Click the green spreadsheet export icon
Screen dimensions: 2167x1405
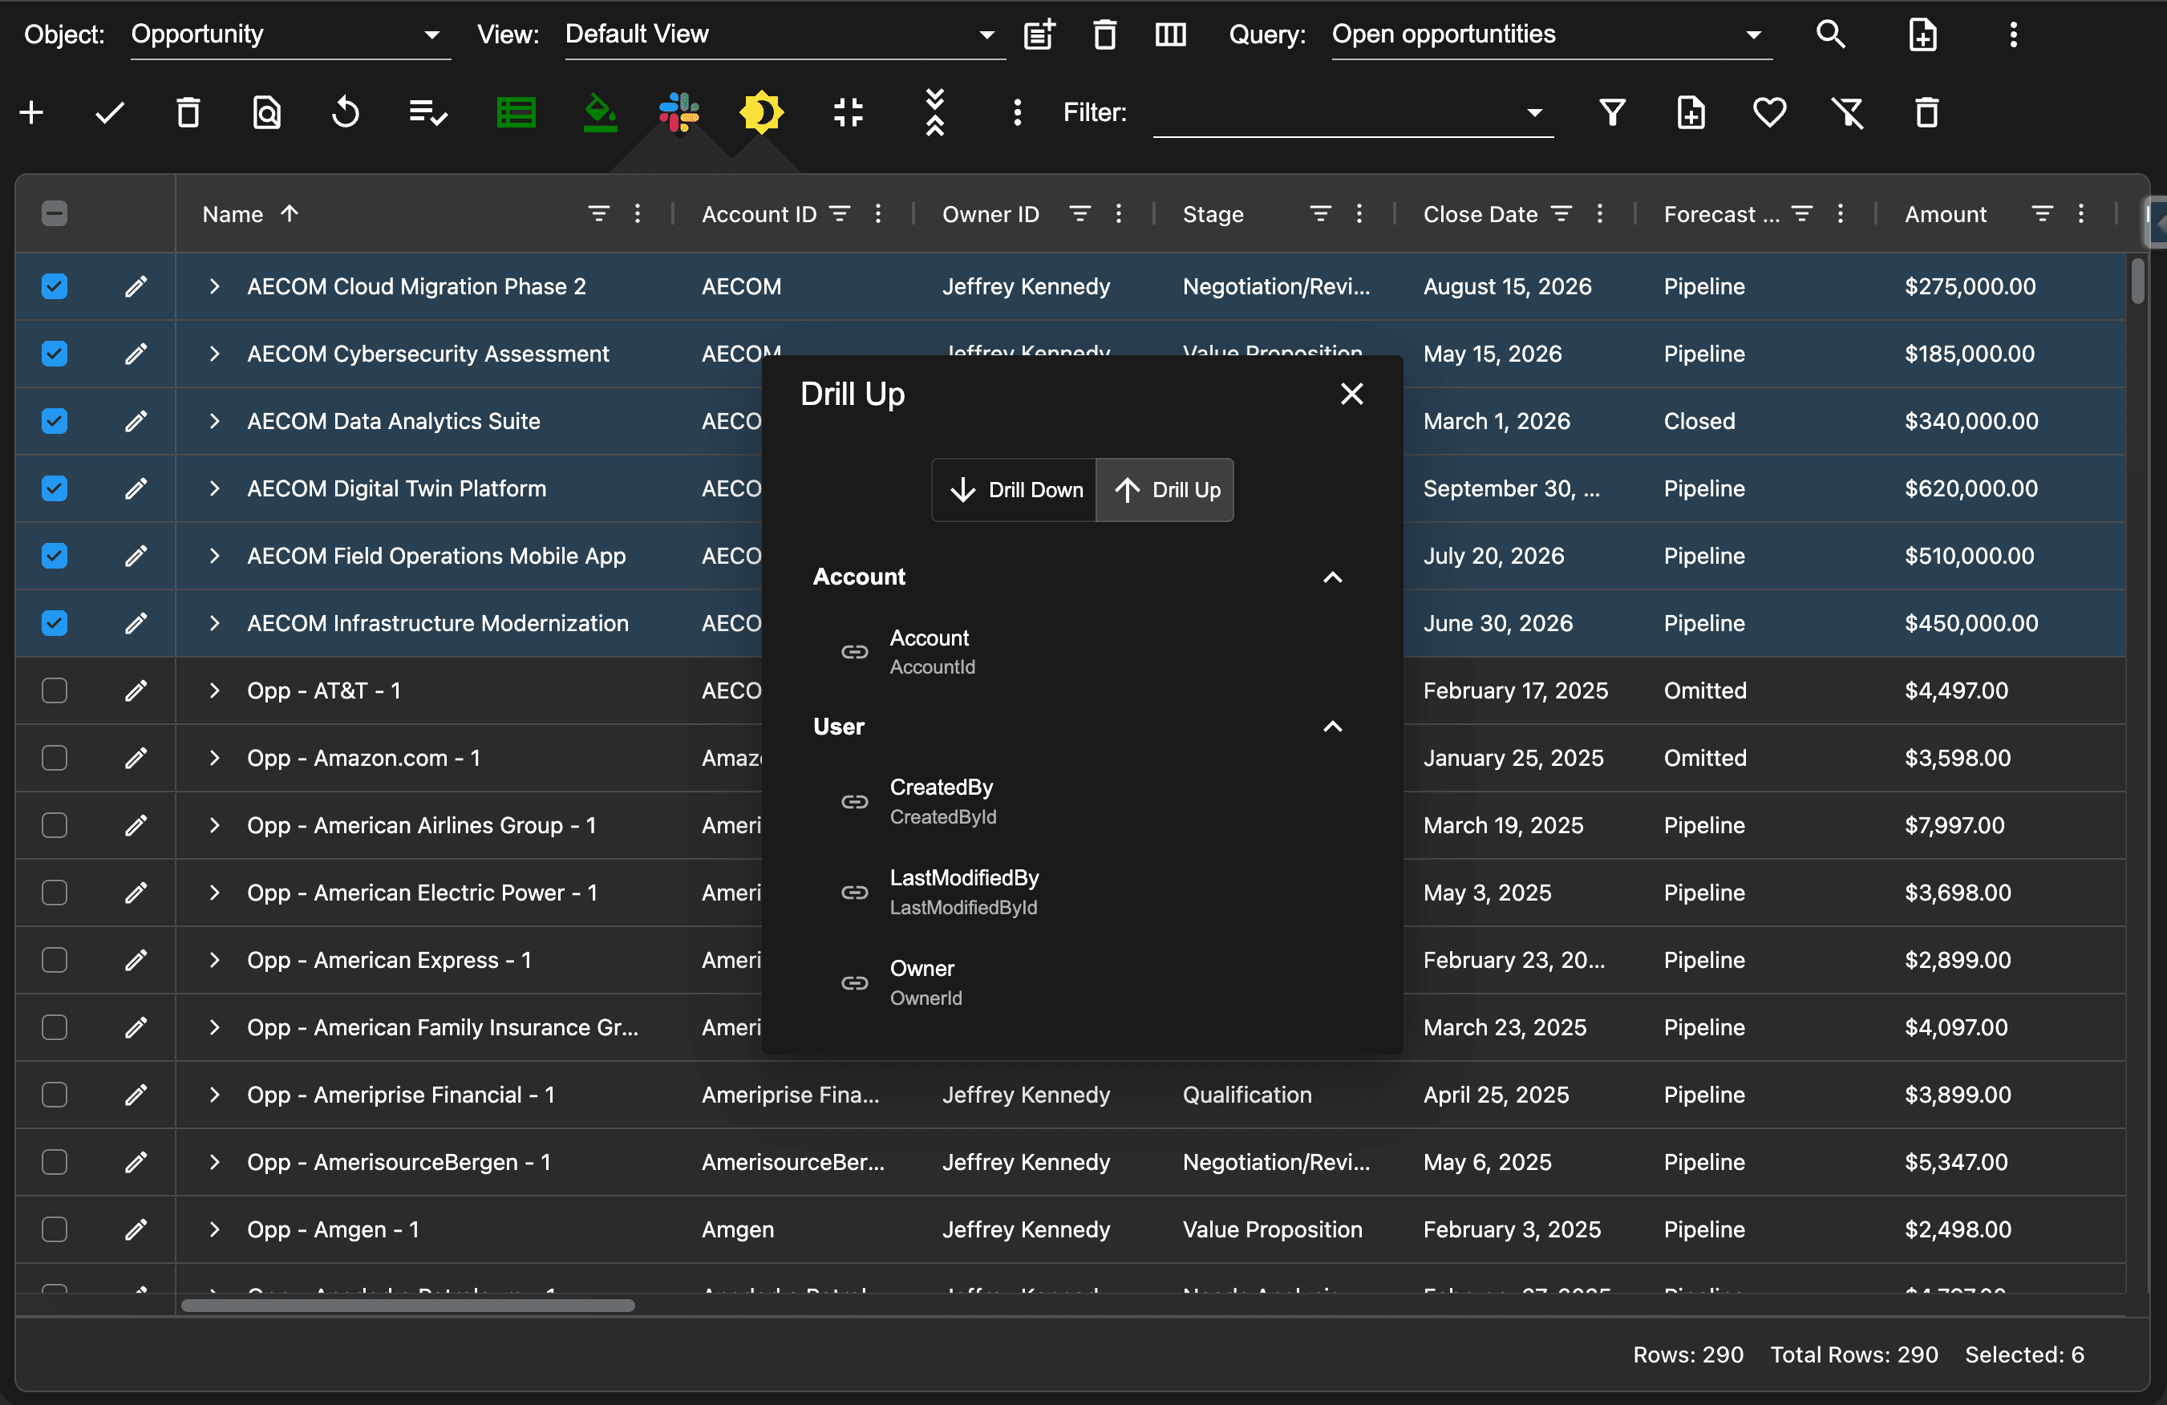(x=516, y=113)
